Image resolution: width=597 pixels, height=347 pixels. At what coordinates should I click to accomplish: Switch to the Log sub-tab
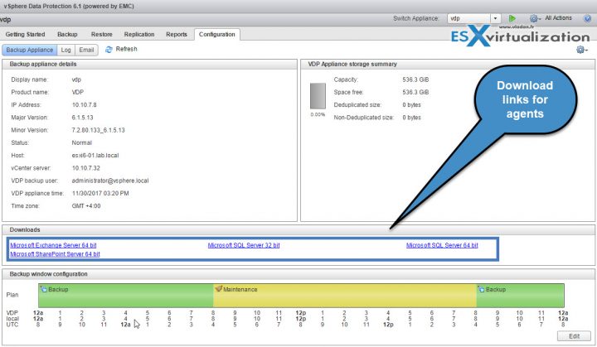point(66,50)
